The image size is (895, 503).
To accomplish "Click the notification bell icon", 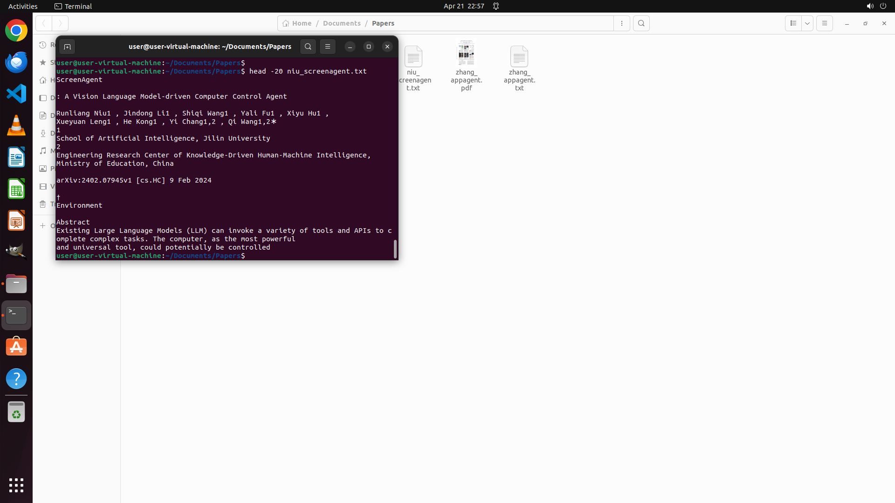I will point(496,6).
